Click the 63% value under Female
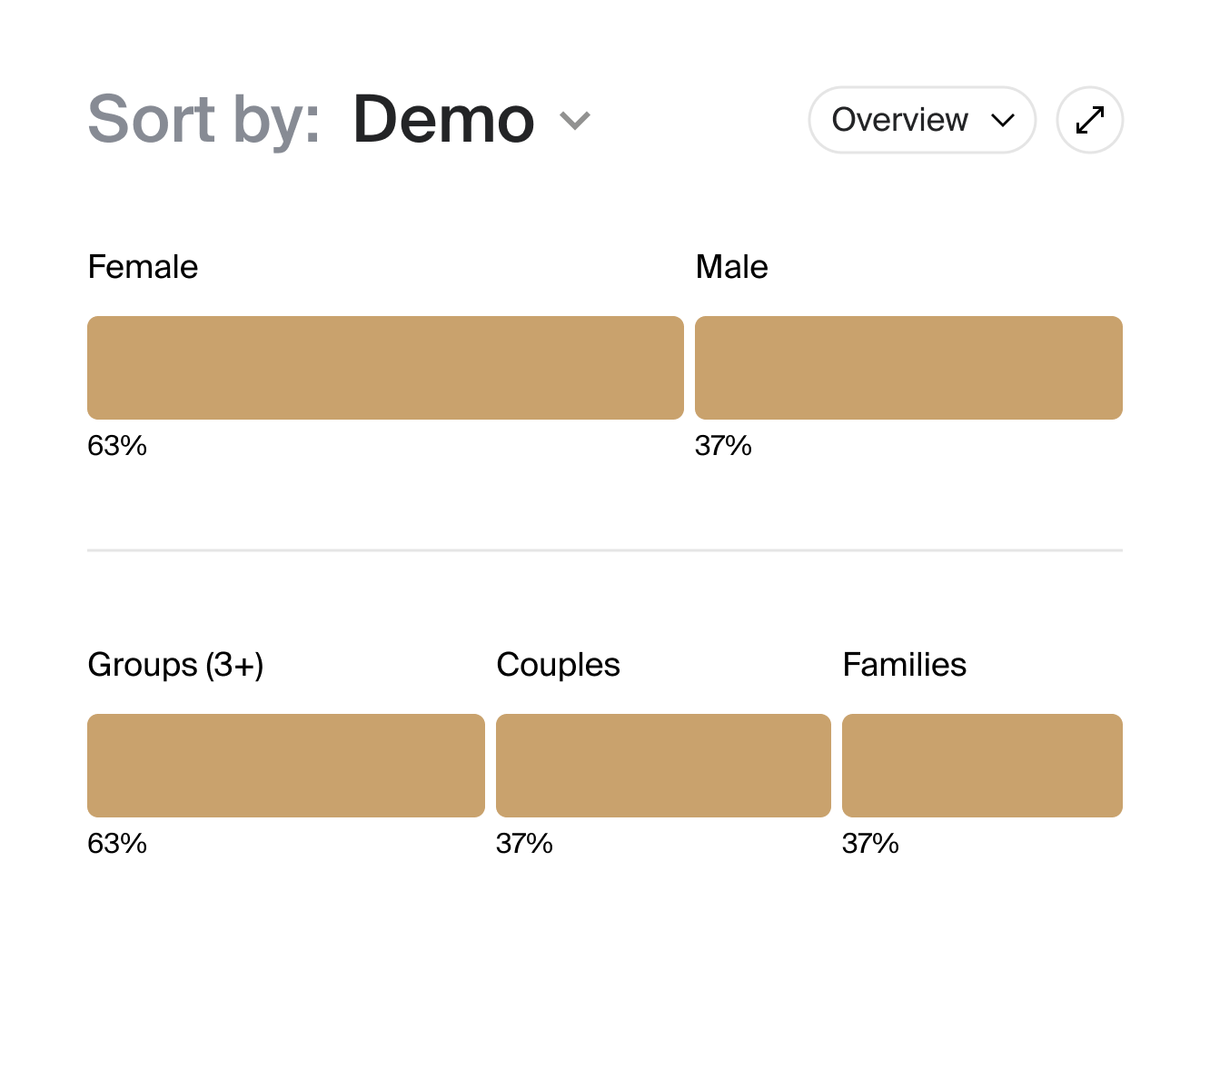 coord(116,445)
